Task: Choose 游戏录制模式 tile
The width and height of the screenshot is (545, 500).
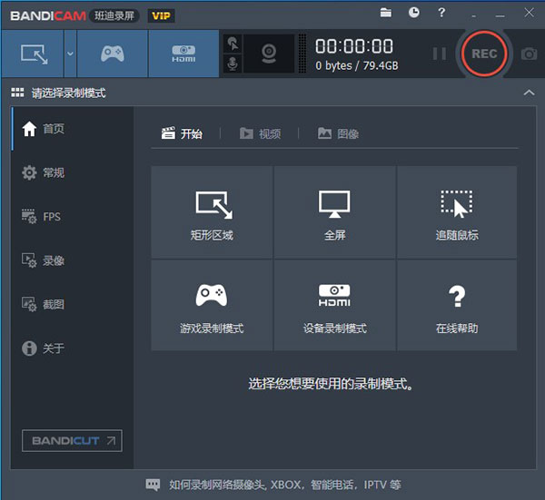Action: coord(212,305)
